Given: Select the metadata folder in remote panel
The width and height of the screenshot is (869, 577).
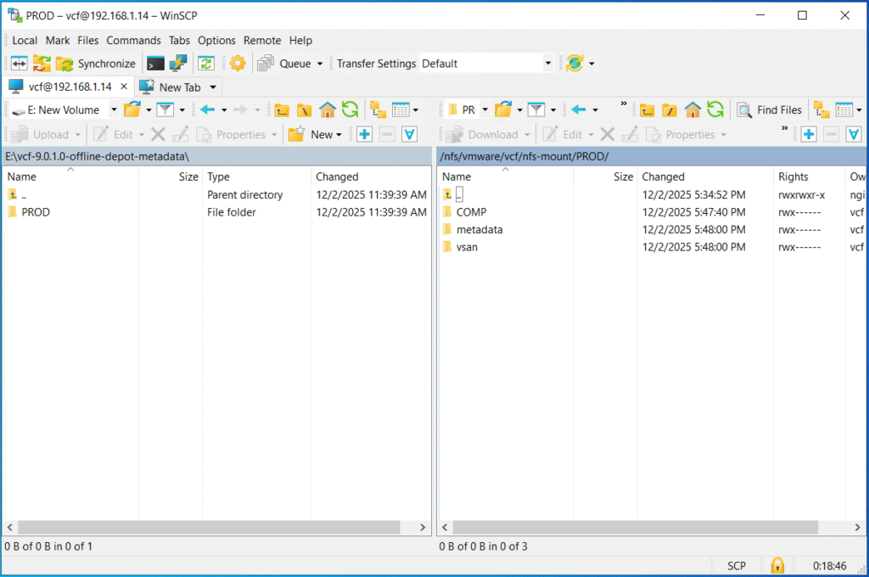Looking at the screenshot, I should coord(479,230).
